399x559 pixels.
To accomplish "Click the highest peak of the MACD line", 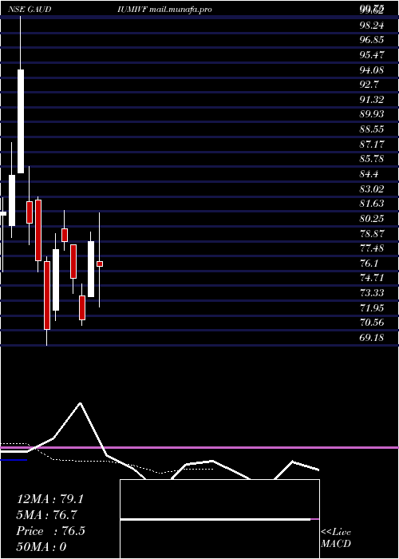I will point(80,403).
